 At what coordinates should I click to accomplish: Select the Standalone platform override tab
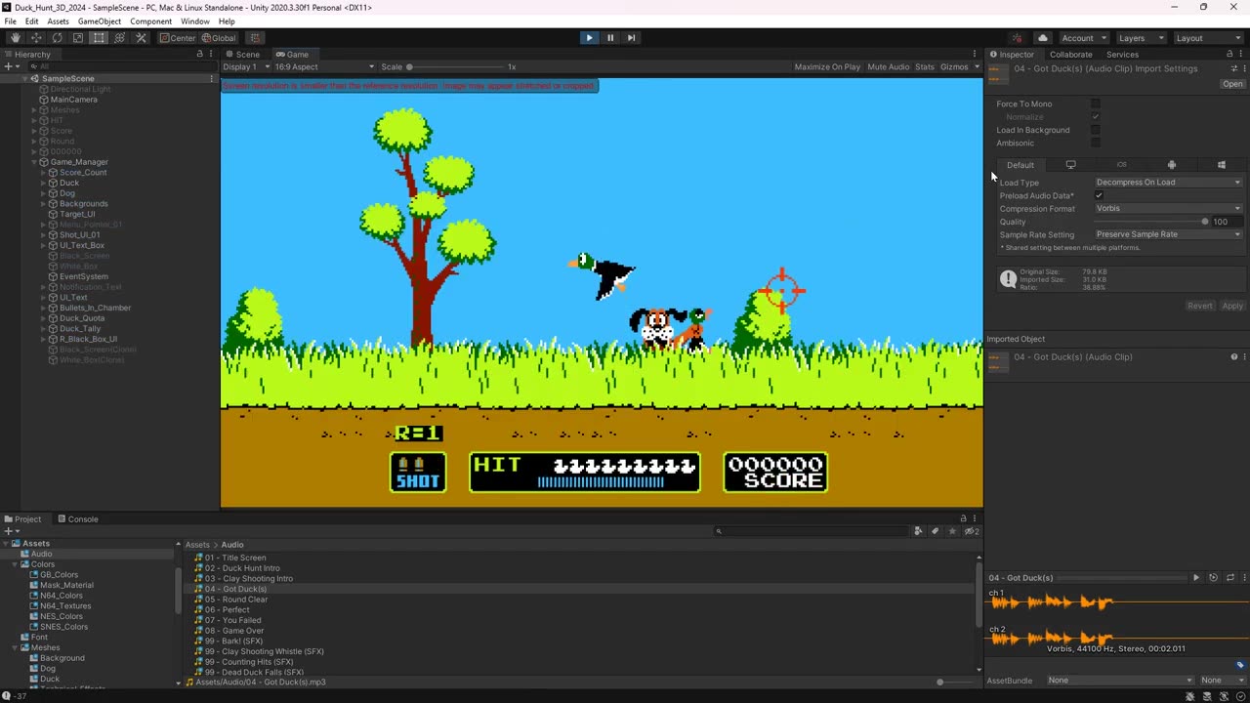point(1070,165)
